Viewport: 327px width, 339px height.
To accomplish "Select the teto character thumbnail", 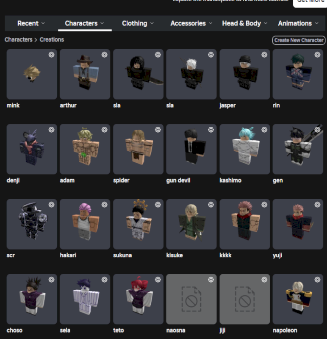I will [139, 299].
